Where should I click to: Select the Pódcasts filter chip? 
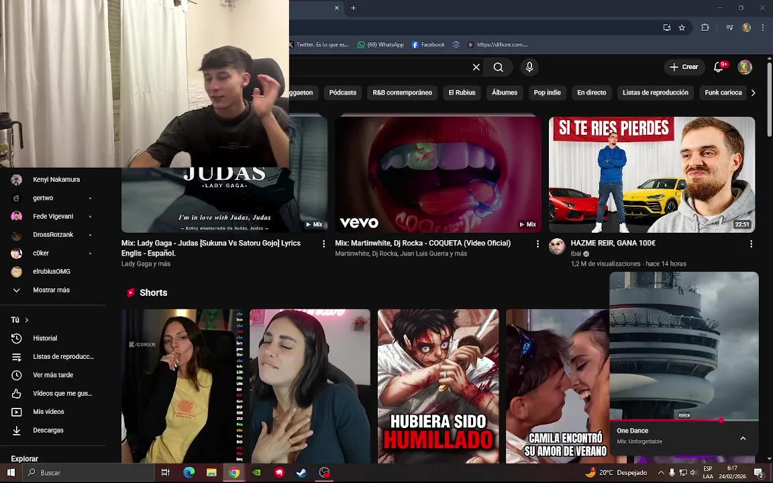343,93
